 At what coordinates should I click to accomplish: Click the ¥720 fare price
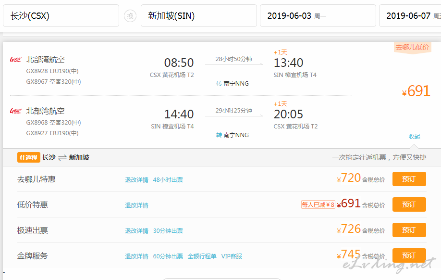(349, 178)
